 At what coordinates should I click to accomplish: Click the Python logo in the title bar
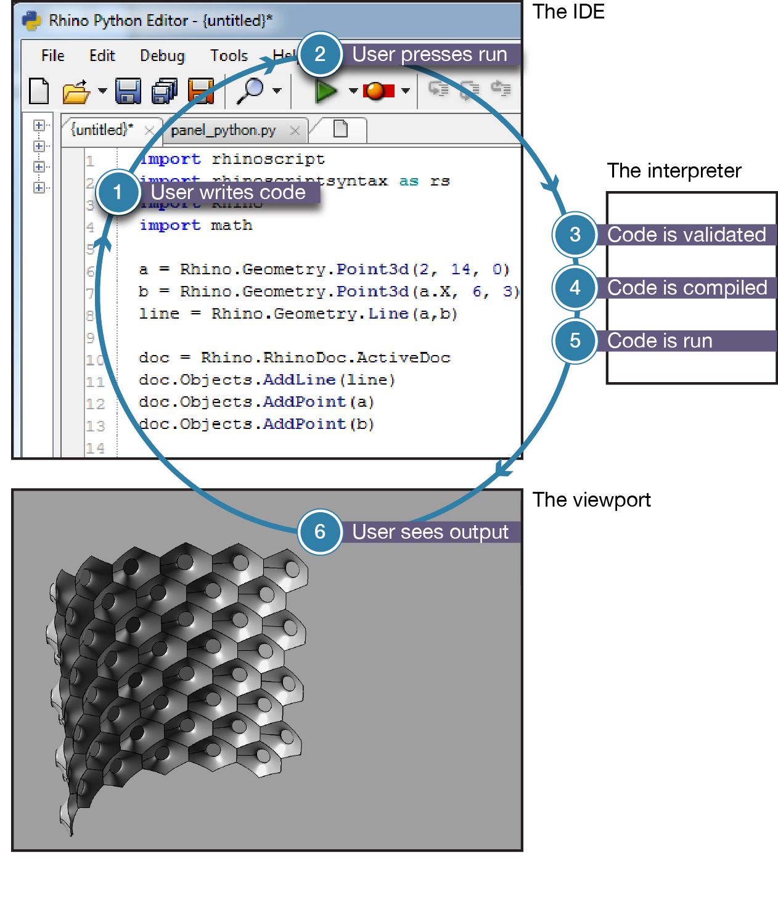tap(31, 20)
